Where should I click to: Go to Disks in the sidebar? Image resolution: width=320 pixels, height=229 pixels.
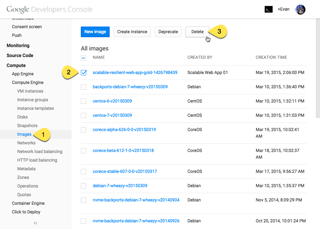[x=23, y=117]
